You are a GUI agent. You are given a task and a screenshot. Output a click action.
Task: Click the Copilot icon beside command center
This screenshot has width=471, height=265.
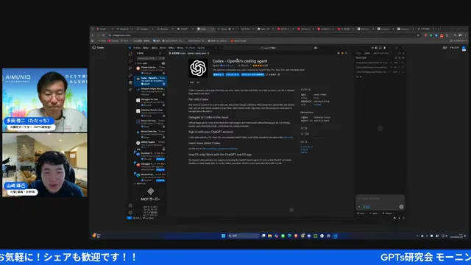click(x=316, y=48)
